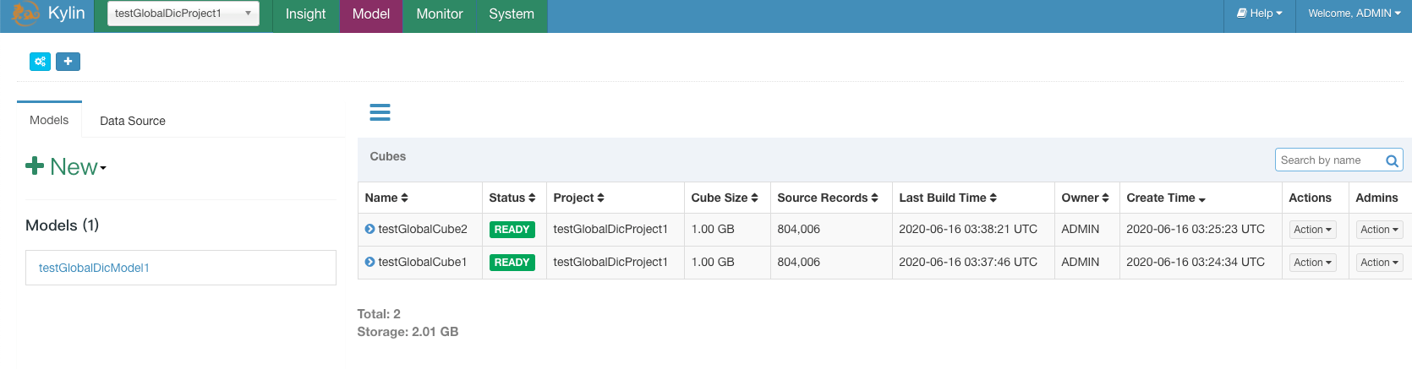Sort by Create Time column
The width and height of the screenshot is (1412, 369).
(1166, 198)
